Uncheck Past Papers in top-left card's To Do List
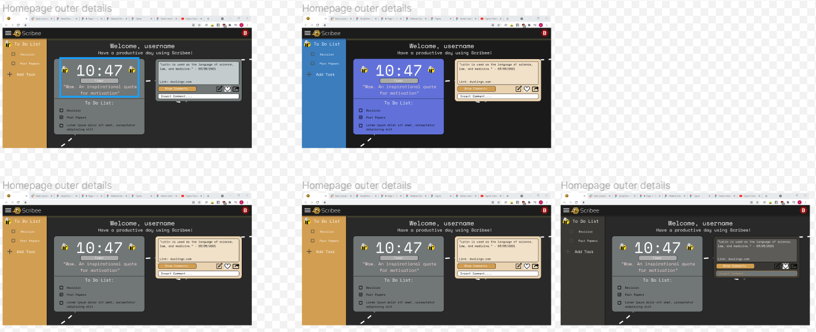The width and height of the screenshot is (816, 332). pyautogui.click(x=61, y=117)
